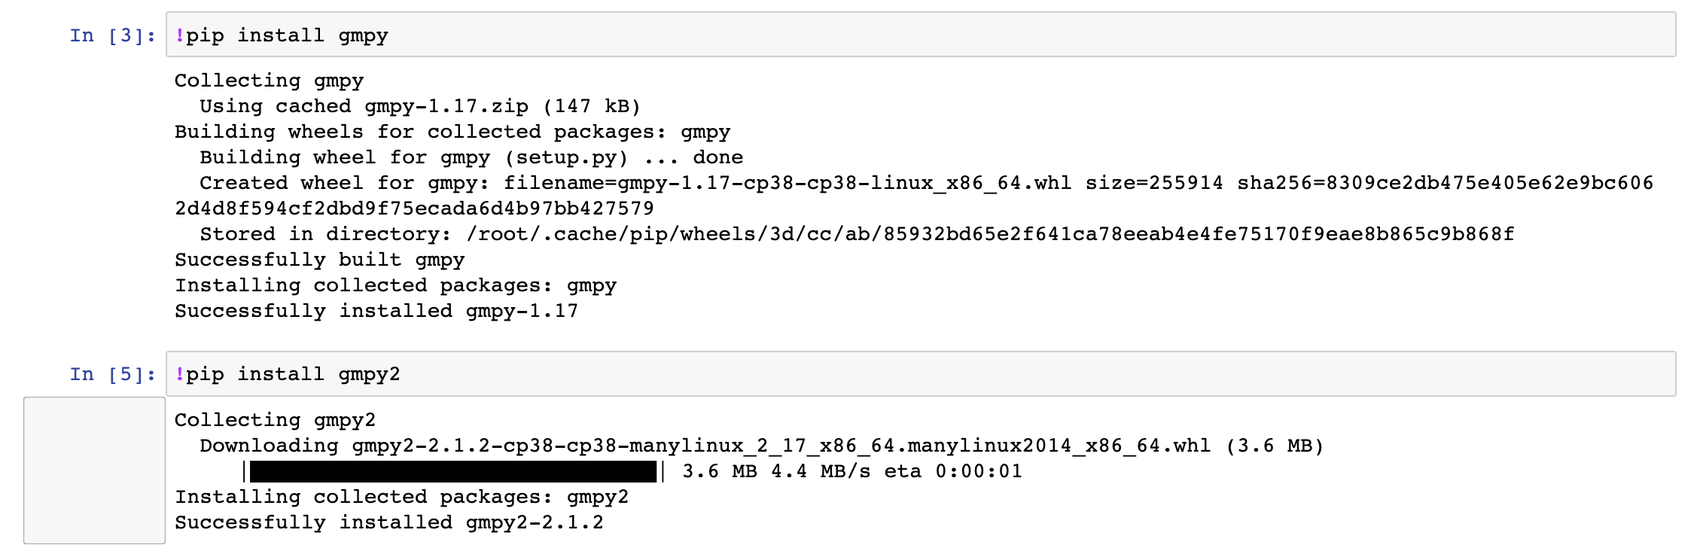1703x548 pixels.
Task: Click the "Collecting gmpy2" output line
Action: click(275, 420)
